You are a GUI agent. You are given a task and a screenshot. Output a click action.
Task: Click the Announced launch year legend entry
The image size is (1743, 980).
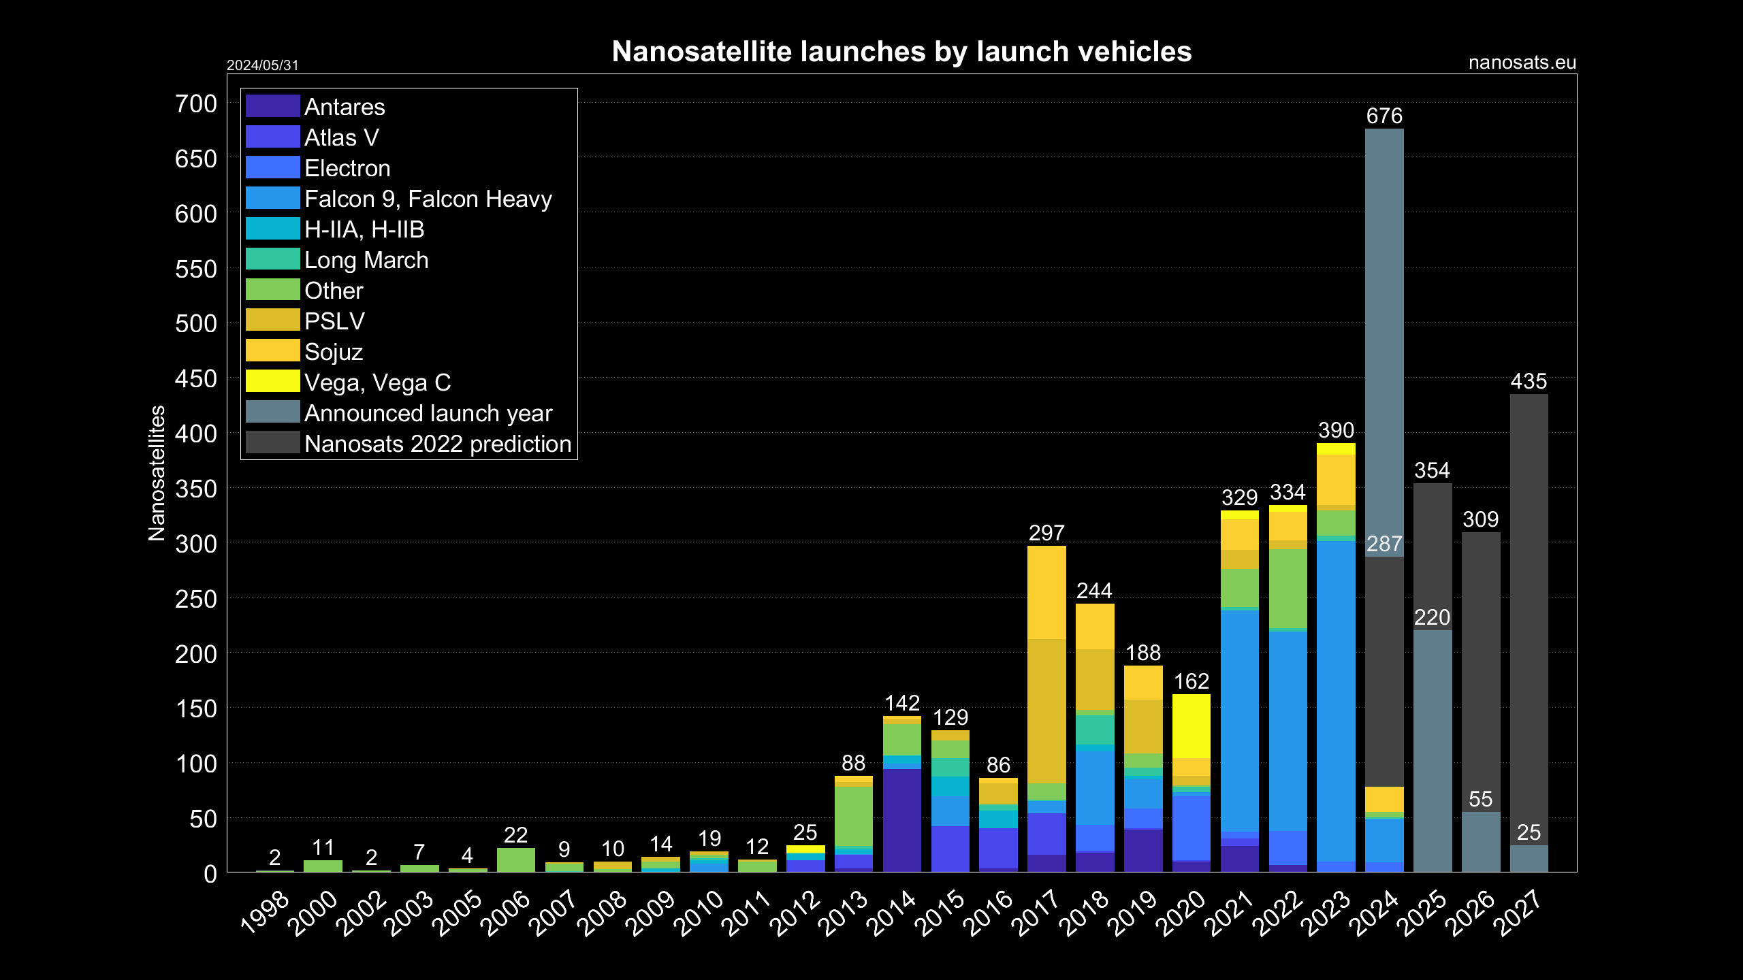[x=428, y=413]
